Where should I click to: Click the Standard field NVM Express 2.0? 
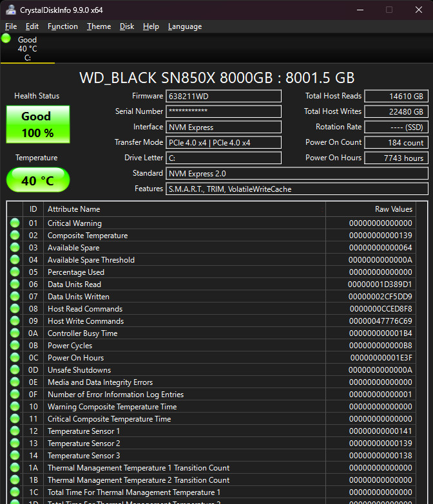[297, 173]
